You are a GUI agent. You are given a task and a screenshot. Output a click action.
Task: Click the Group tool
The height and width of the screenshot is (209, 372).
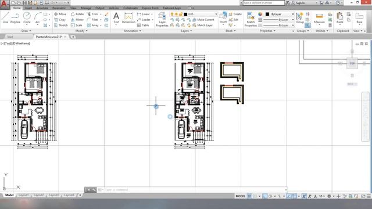coord(300,18)
